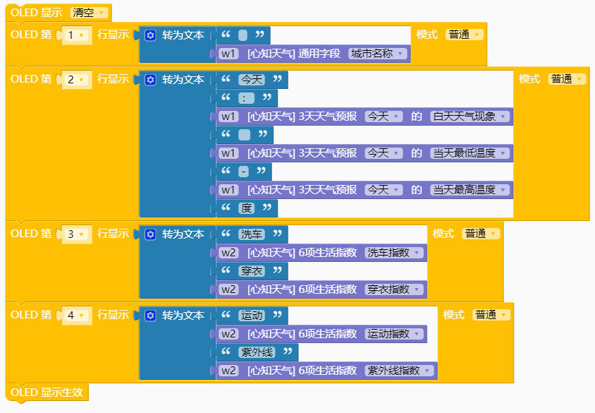Edit the text field containing 今天
595x413 pixels.
(x=252, y=80)
